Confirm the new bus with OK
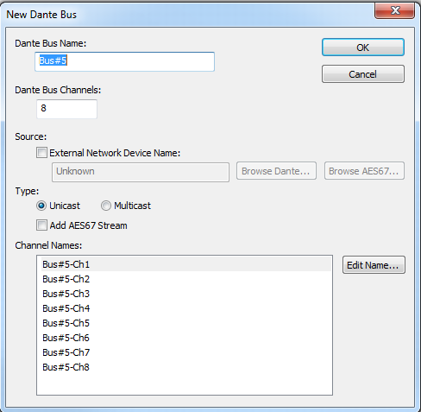The width and height of the screenshot is (421, 412). click(363, 48)
